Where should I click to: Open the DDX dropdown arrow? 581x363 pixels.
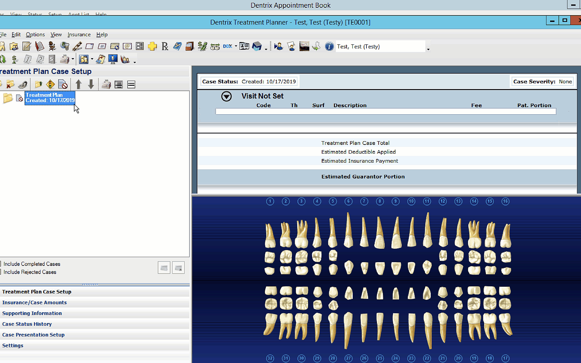[236, 46]
